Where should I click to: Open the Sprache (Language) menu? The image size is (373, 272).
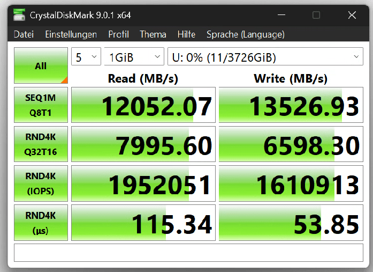tap(246, 34)
